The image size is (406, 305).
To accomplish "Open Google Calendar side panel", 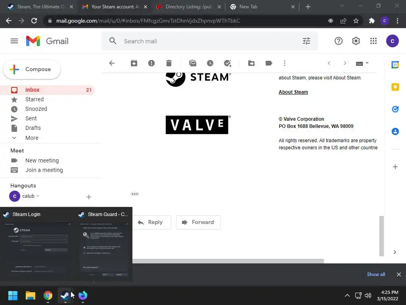I will 395,65.
